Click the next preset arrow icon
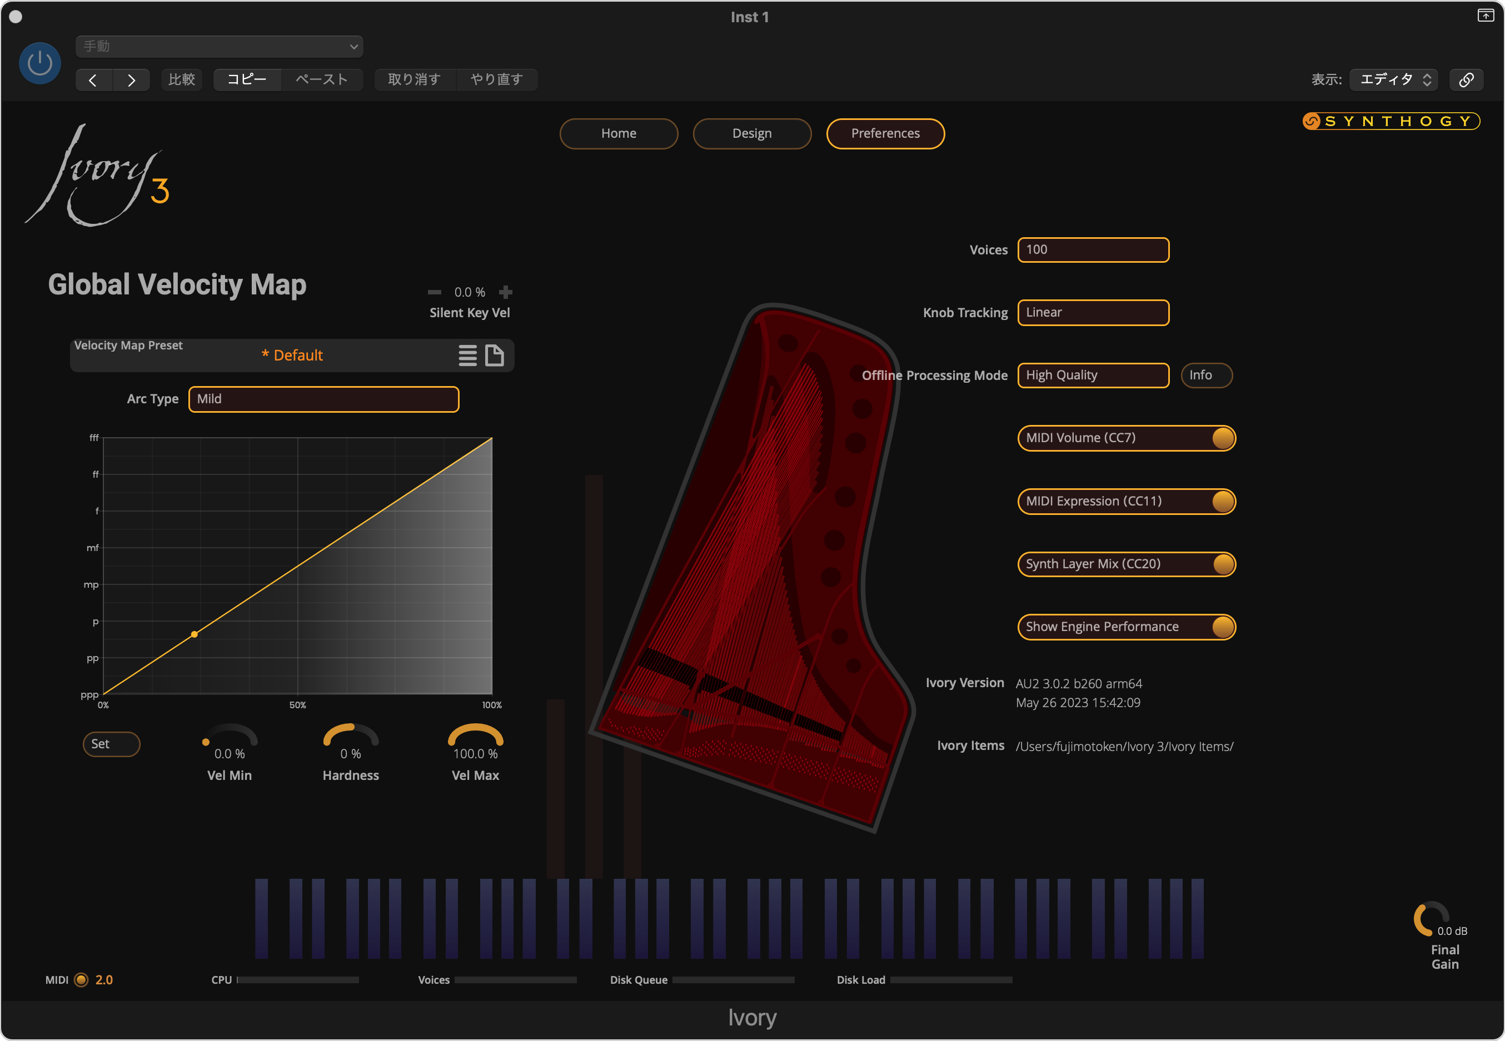The height and width of the screenshot is (1041, 1505). tap(131, 80)
